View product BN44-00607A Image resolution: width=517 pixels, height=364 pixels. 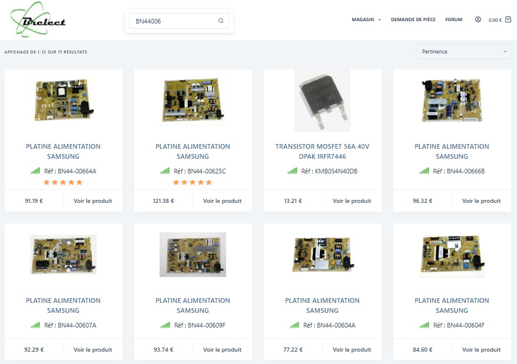coord(92,349)
